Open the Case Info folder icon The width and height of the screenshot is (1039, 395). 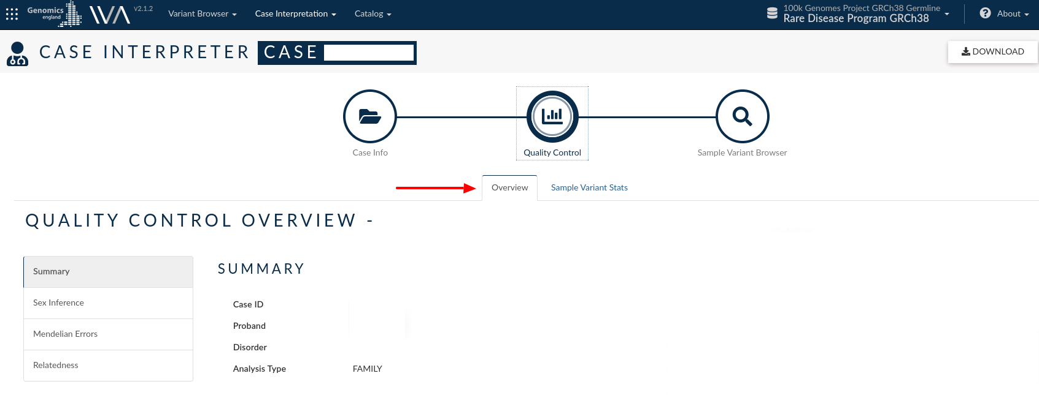[x=370, y=116]
